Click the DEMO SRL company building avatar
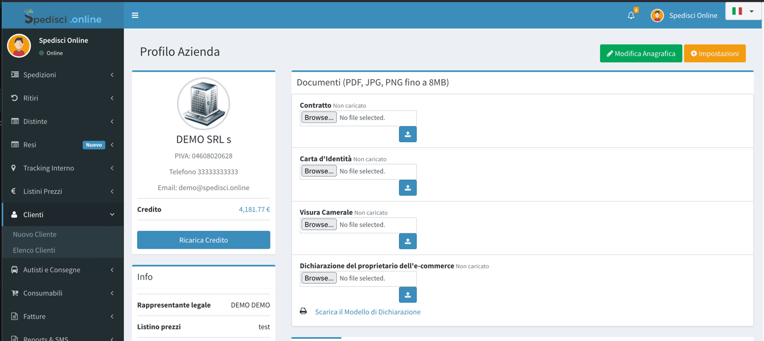 tap(203, 104)
